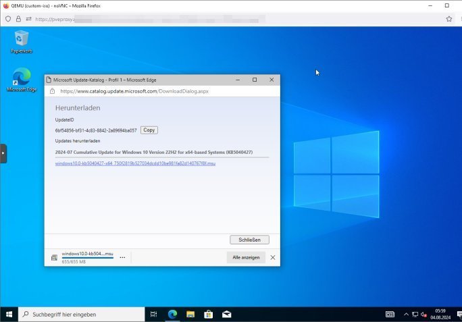
Task: Open the downloaded windows10.0-kb504...msu file
Action: pyautogui.click(x=88, y=254)
